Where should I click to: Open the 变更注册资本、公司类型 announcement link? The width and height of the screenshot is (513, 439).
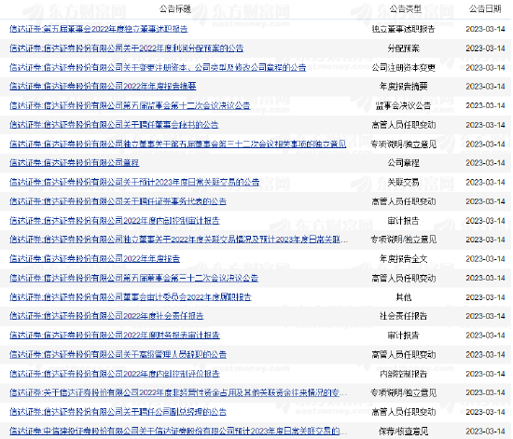158,68
